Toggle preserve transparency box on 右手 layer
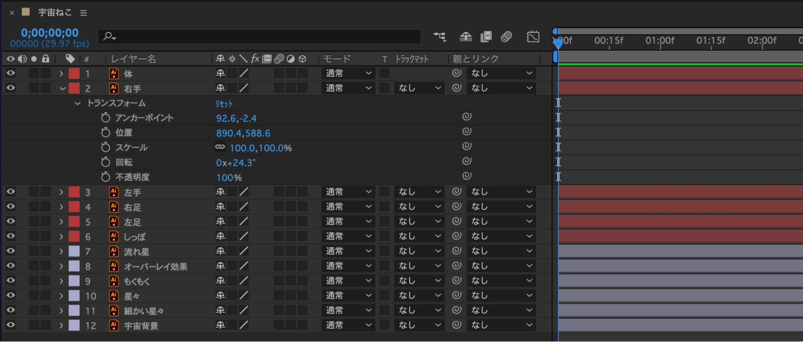 click(384, 88)
